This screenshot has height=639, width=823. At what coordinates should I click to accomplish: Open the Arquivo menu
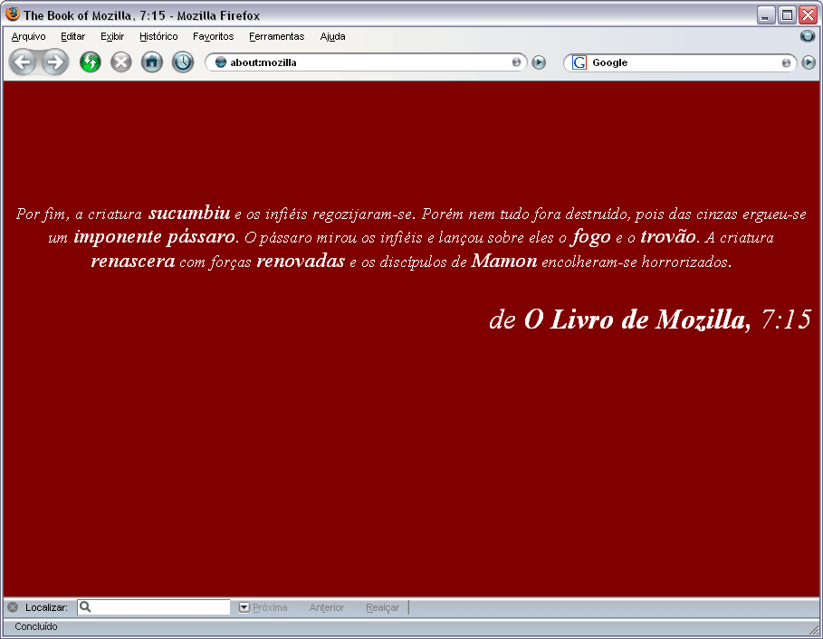click(x=28, y=36)
